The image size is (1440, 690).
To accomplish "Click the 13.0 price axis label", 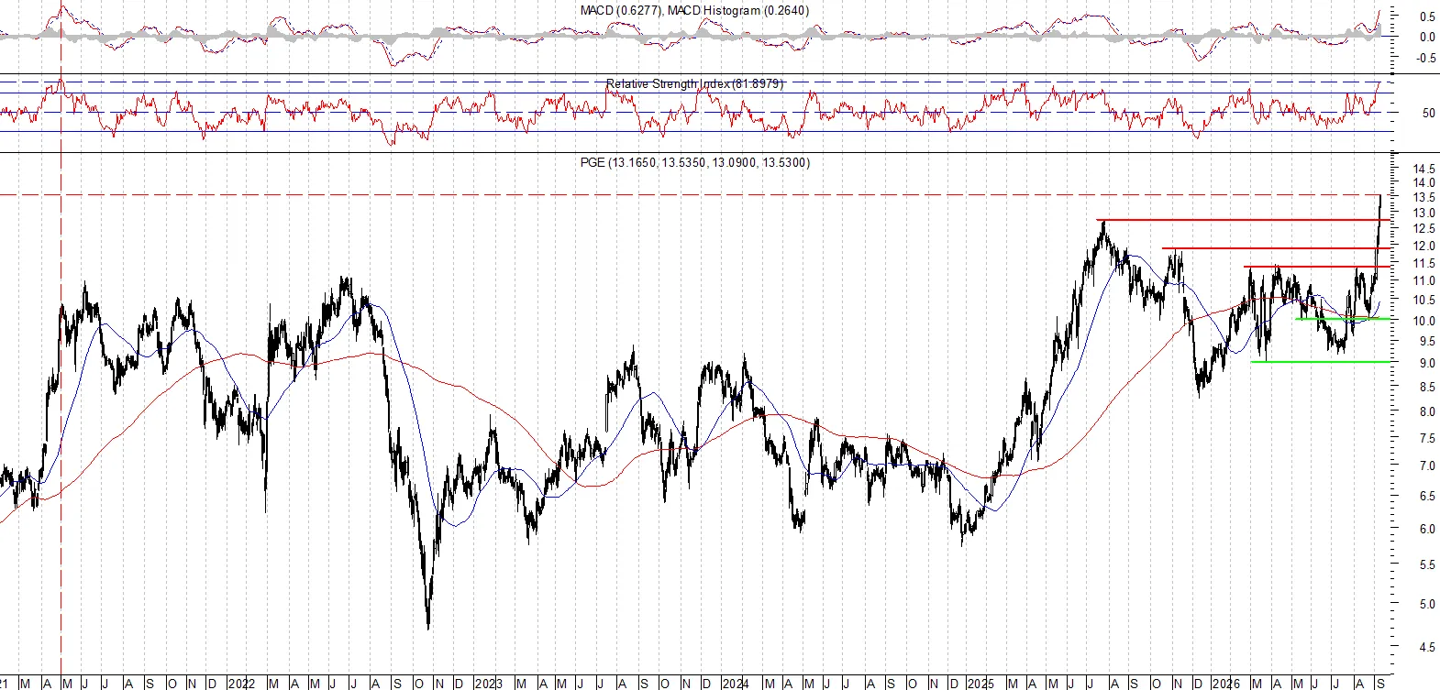I will point(1424,214).
